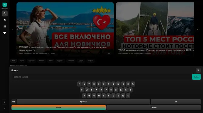Screen dimensions: 203x113
Task: Select the Круизы category chip
Action: click(60, 61)
